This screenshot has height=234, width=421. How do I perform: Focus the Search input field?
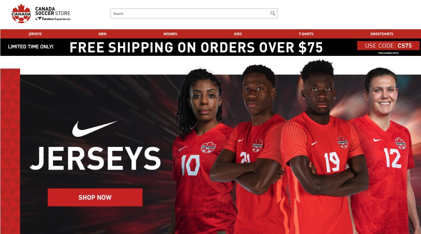click(194, 13)
